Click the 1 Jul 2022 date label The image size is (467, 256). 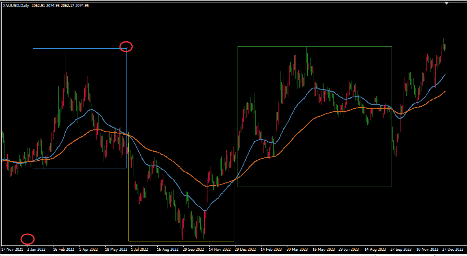(140, 249)
